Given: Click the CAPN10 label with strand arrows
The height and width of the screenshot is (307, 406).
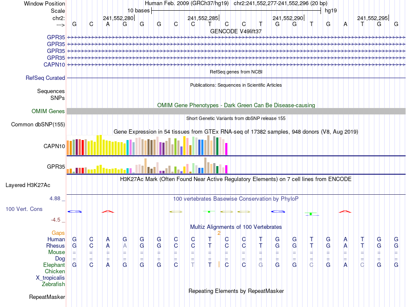Looking at the screenshot, I should pos(54,64).
